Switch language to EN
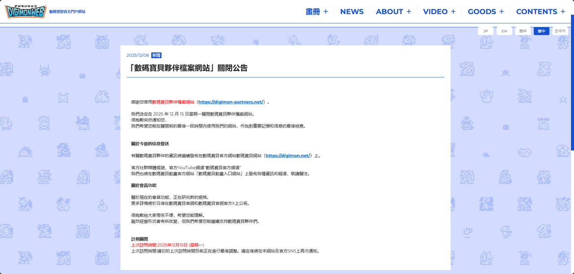 (504, 31)
